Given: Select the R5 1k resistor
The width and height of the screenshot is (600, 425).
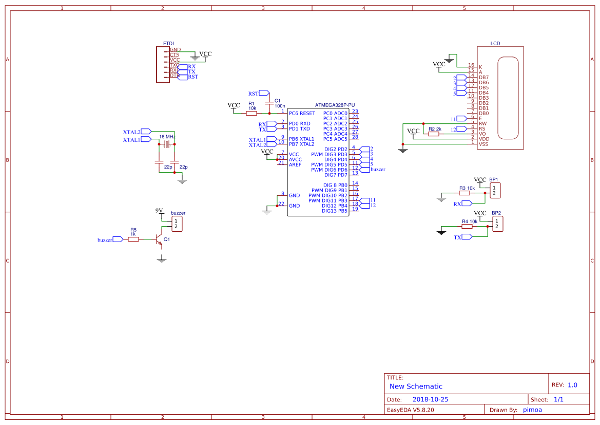Looking at the screenshot, I should 133,239.
